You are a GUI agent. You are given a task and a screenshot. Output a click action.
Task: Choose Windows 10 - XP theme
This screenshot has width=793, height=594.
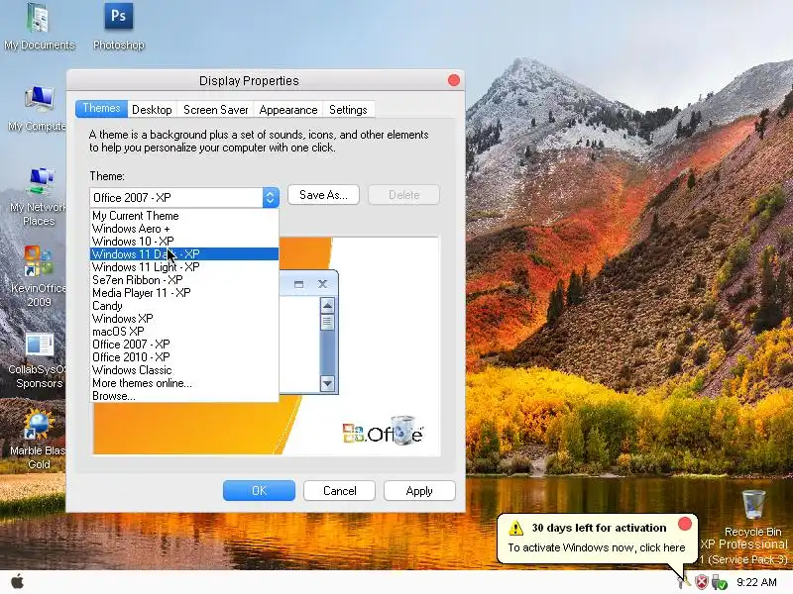pos(184,242)
